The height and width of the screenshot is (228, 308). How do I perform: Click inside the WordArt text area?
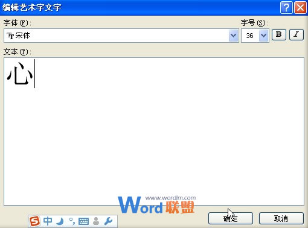154,131
